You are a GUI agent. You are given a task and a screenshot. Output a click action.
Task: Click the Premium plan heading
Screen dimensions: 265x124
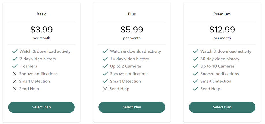[222, 14]
